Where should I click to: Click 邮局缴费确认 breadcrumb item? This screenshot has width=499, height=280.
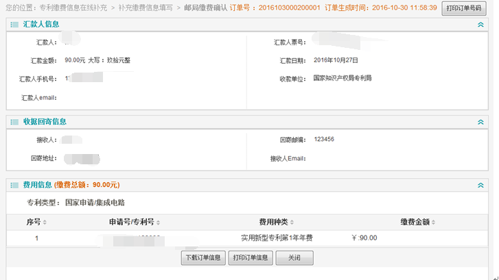click(x=206, y=8)
